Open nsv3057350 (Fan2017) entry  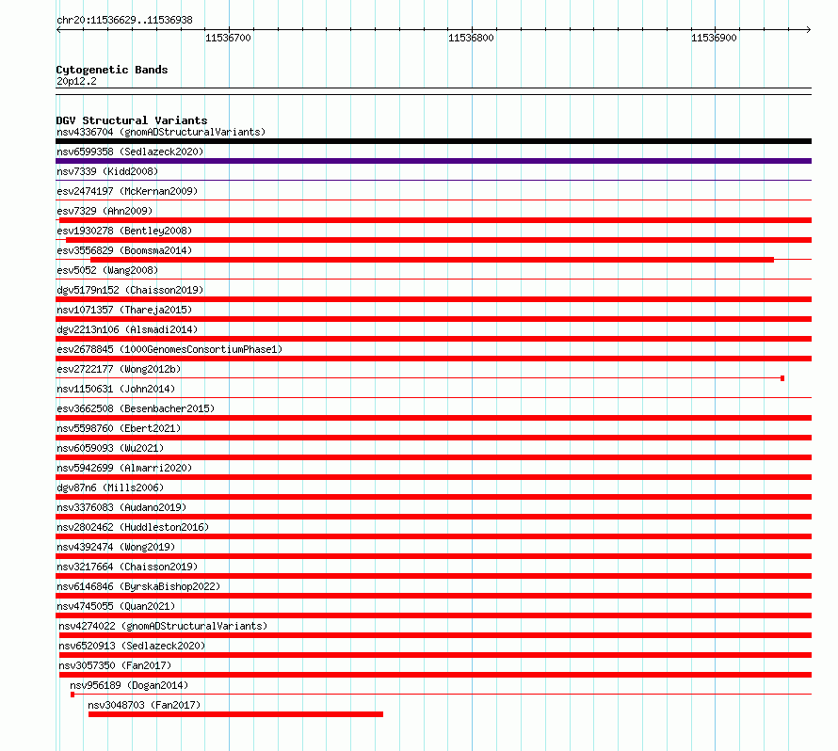[115, 665]
